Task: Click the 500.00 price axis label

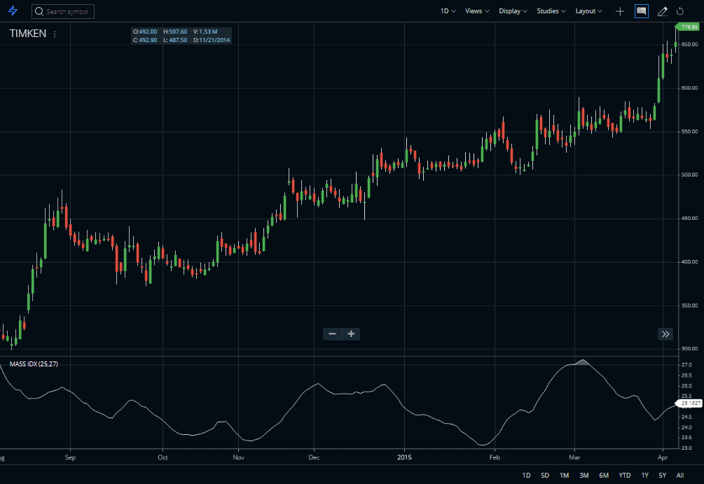Action: click(x=689, y=174)
